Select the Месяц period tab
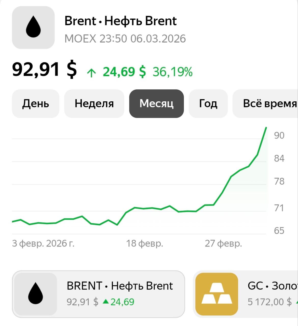Screen dimensions: 298x326 (x=156, y=104)
